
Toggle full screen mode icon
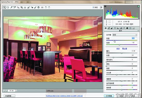101,7
